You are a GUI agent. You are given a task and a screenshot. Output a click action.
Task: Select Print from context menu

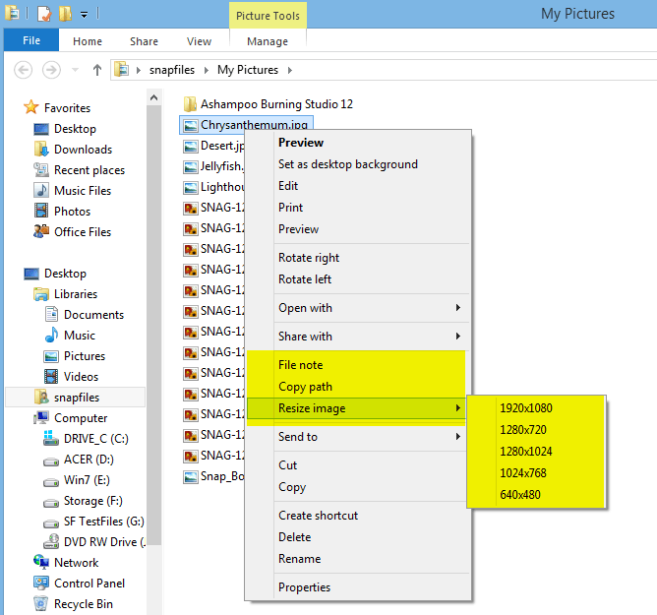click(290, 208)
